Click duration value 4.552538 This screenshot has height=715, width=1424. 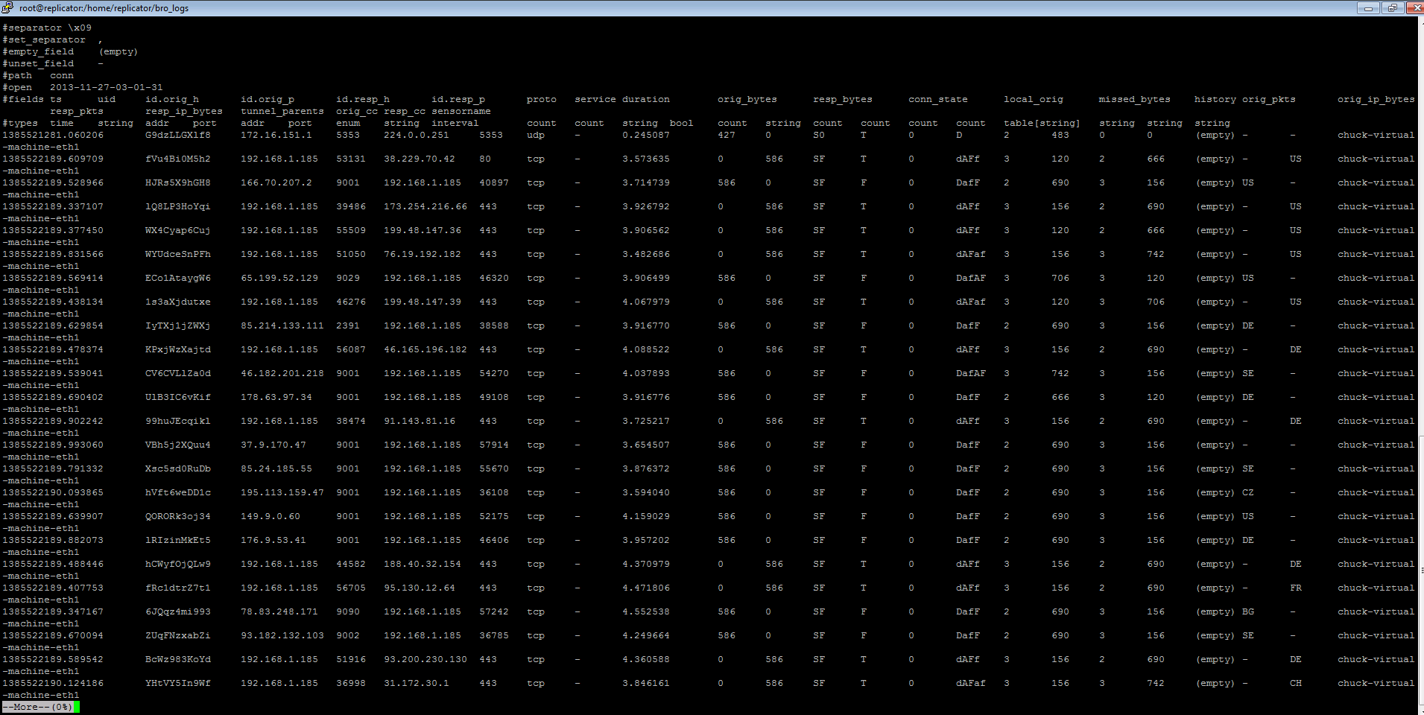(646, 612)
